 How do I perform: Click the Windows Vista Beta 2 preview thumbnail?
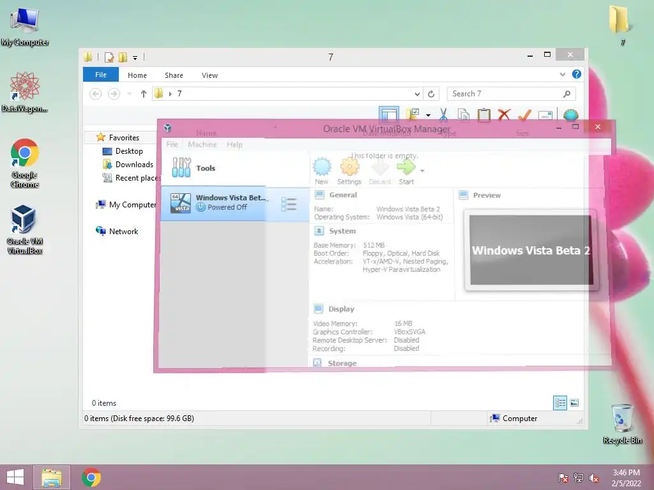pos(531,250)
